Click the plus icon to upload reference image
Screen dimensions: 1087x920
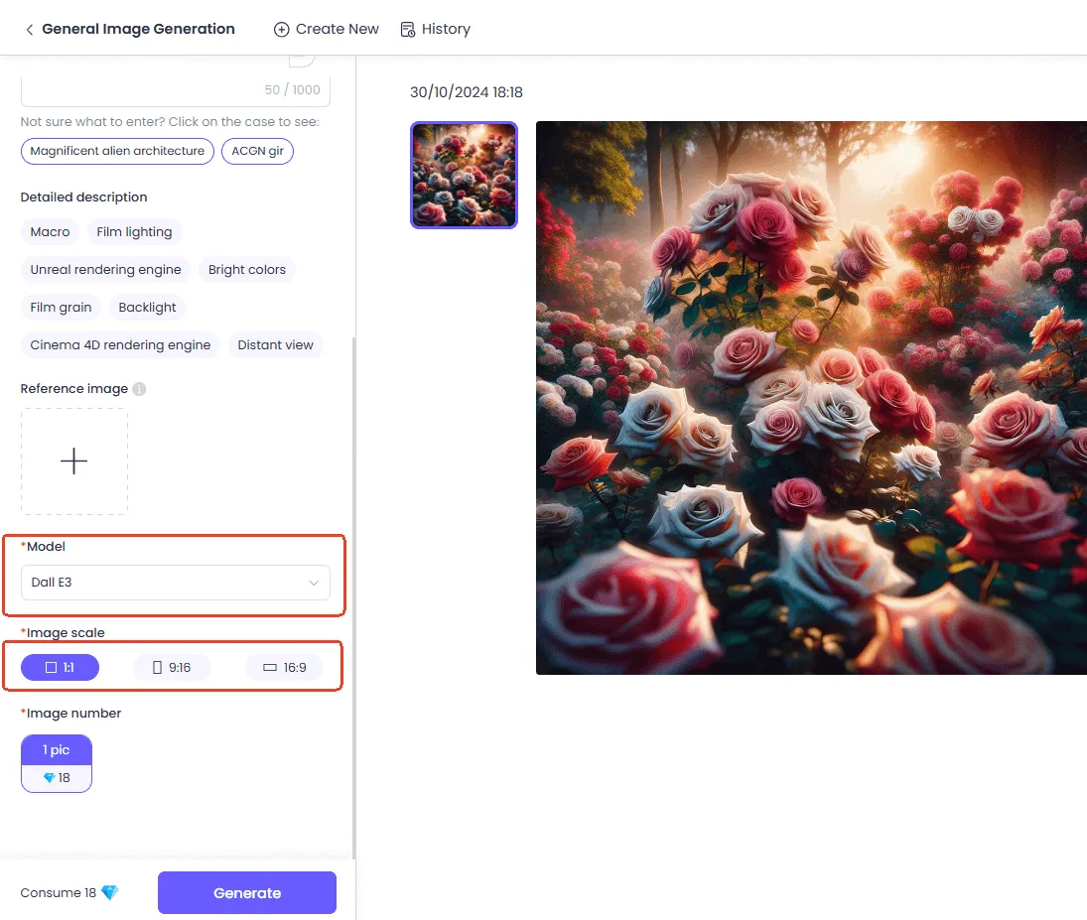(x=74, y=461)
